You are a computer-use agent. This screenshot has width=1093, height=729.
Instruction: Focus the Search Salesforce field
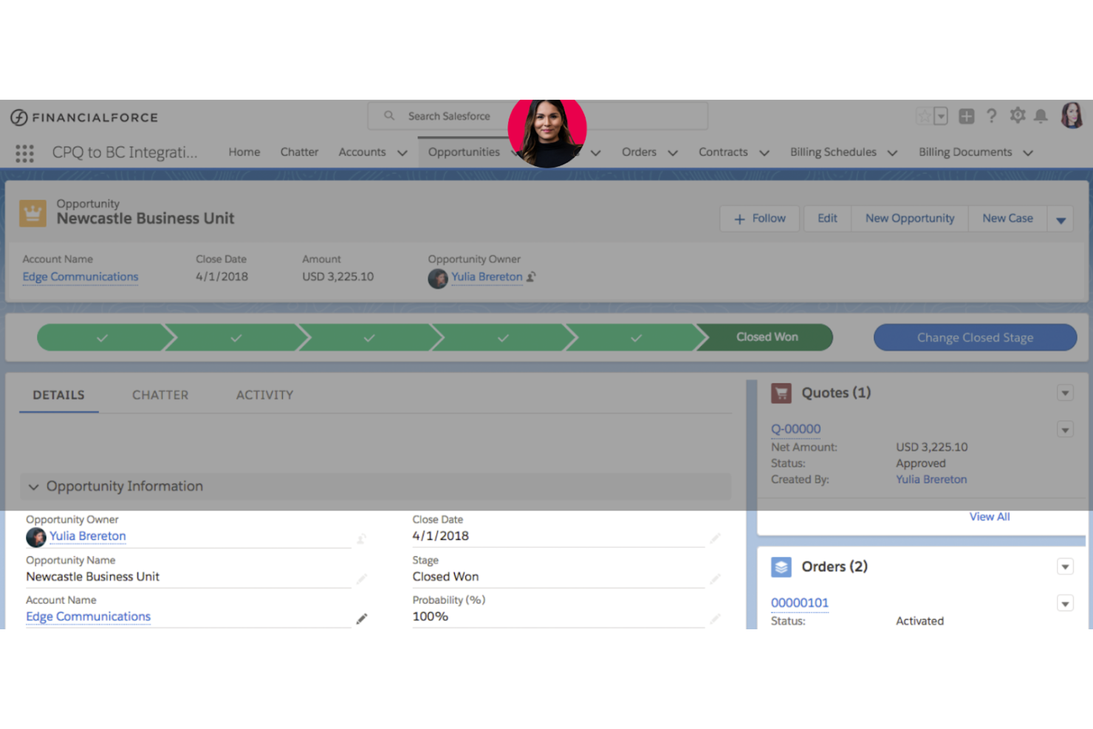coord(538,116)
